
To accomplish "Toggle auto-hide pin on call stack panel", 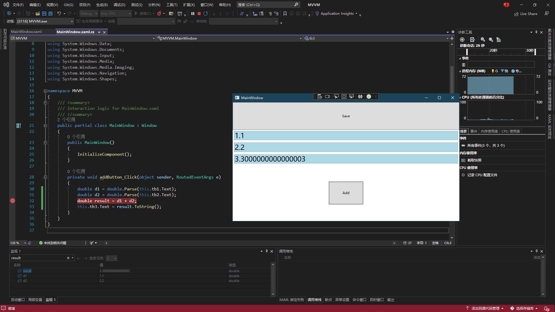I will (x=536, y=251).
